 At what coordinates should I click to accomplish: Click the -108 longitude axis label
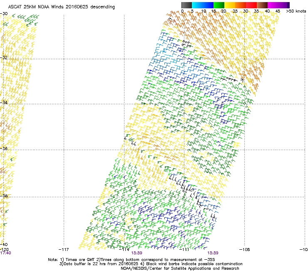pyautogui.click(x=245, y=250)
